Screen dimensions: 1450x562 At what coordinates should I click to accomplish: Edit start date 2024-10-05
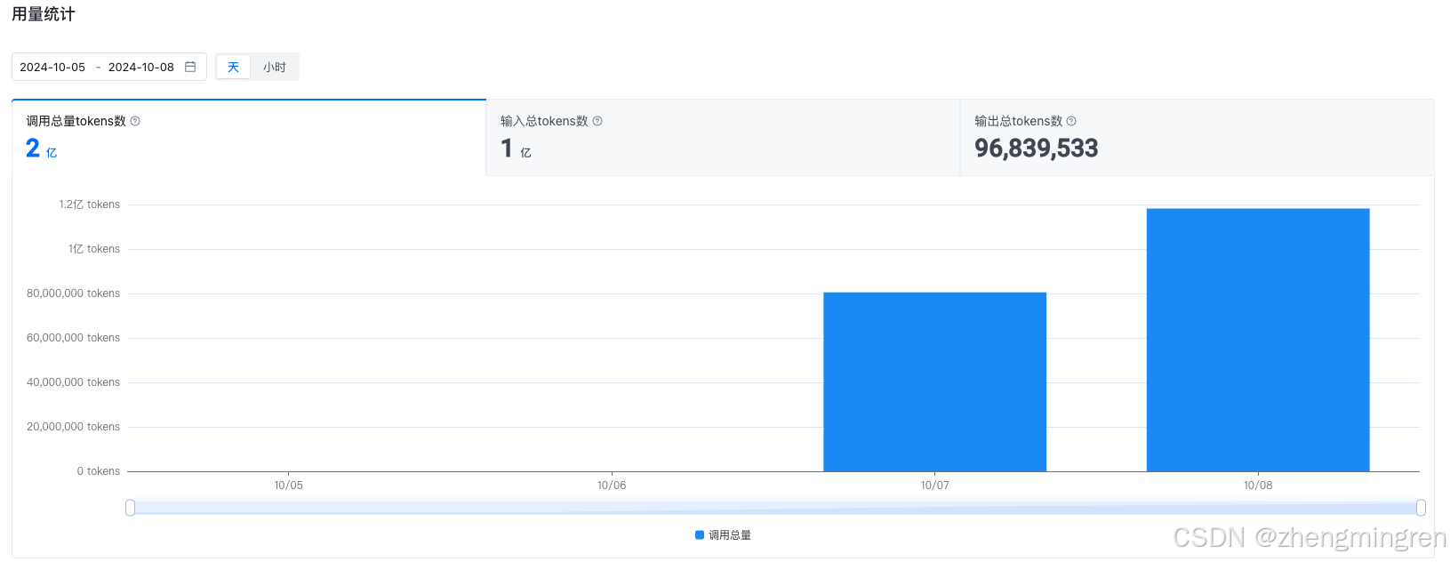click(52, 67)
